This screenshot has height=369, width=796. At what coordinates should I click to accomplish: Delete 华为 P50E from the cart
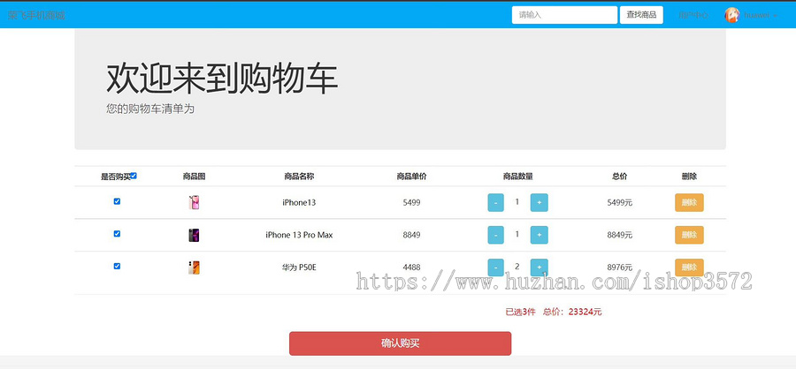[x=689, y=267]
